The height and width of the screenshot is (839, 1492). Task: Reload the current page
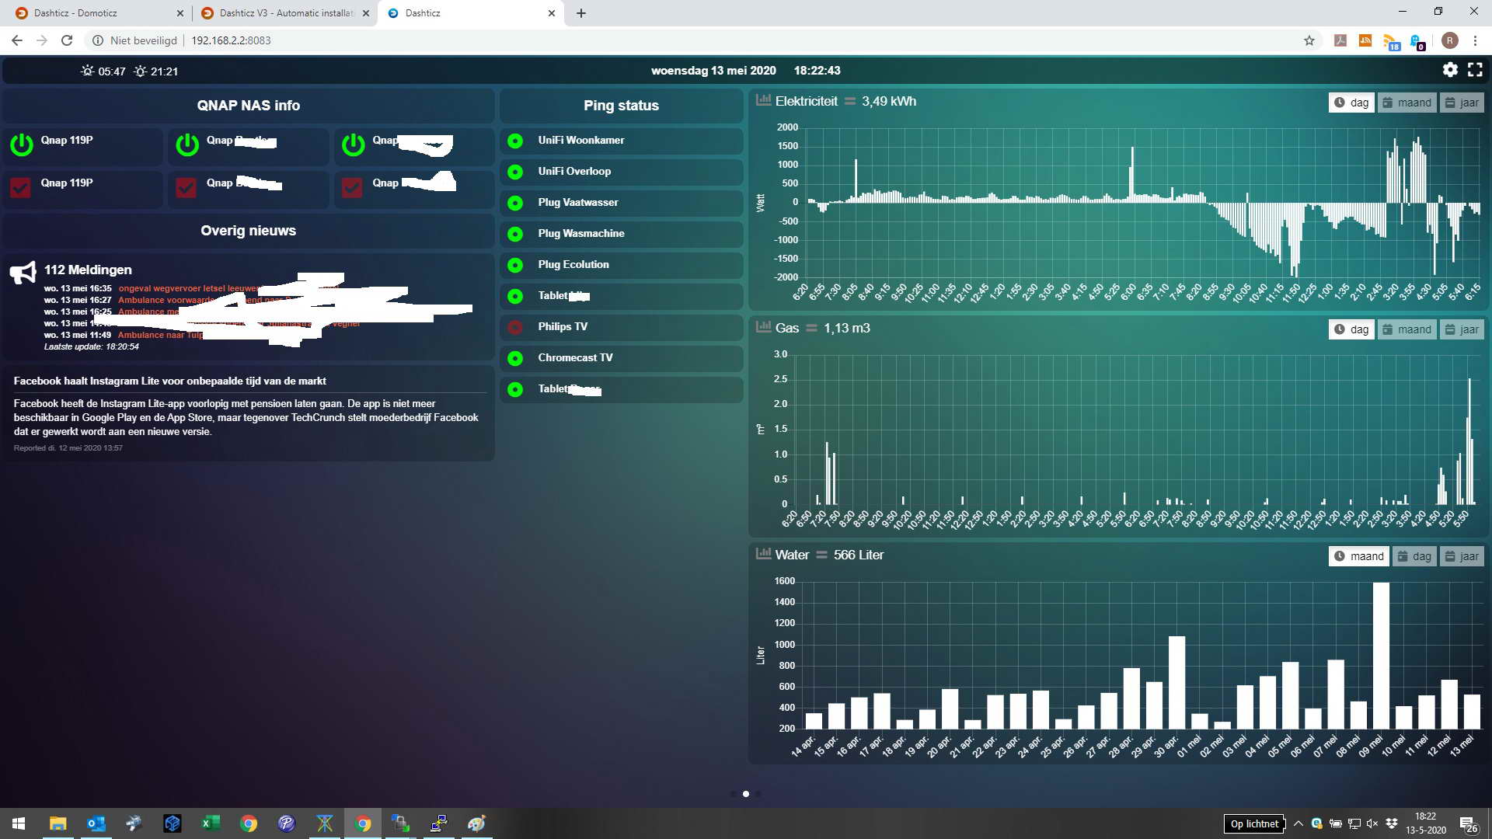[x=67, y=40]
